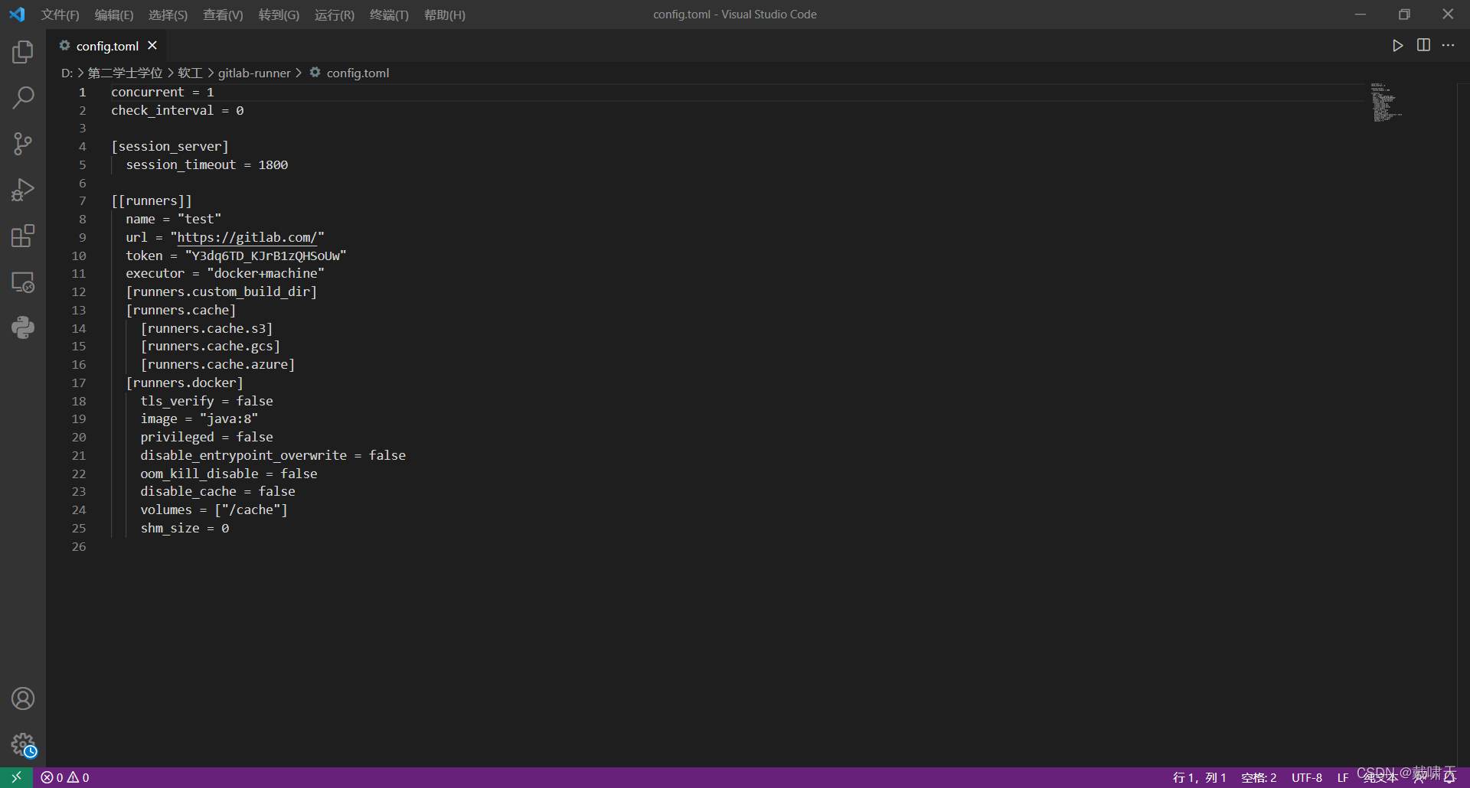The height and width of the screenshot is (788, 1470).
Task: Open the 转到(G) menu
Action: (279, 15)
